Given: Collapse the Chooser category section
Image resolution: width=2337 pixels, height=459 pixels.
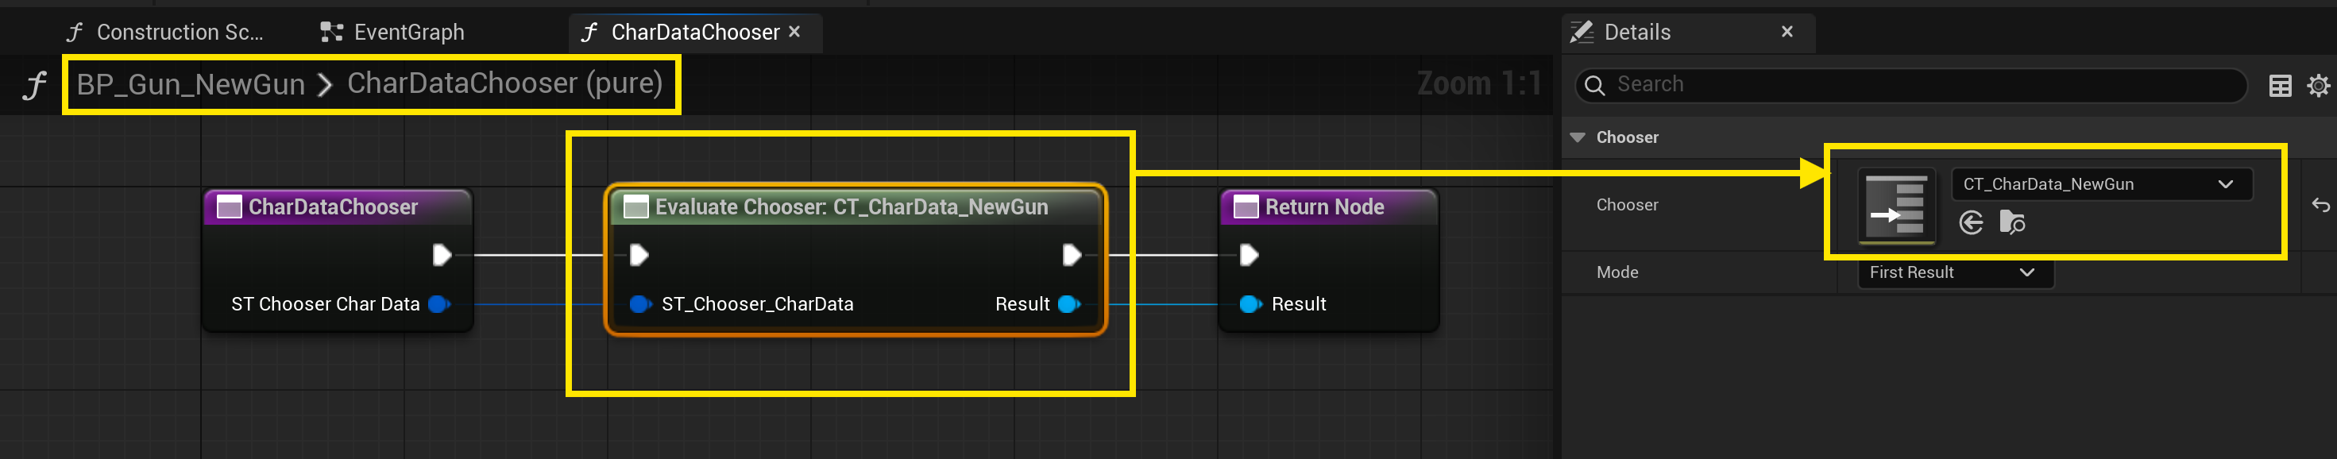Looking at the screenshot, I should (1578, 138).
